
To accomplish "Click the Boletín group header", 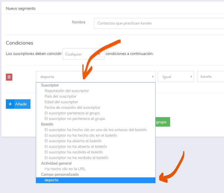I will coord(47,124).
